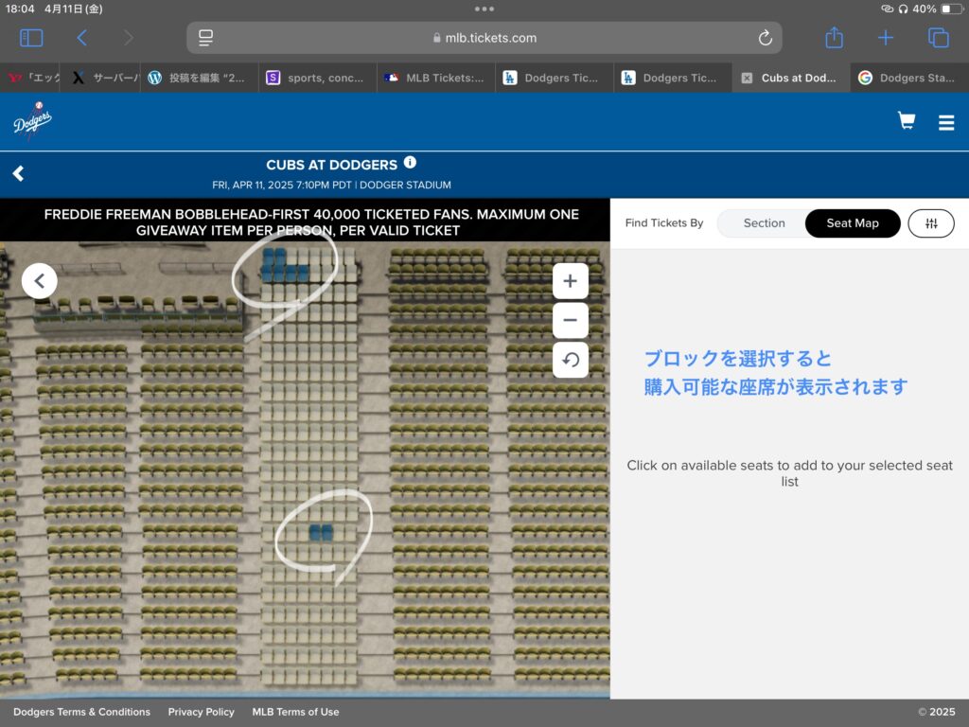969x727 pixels.
Task: Toggle the Safari sidebar
Action: click(x=31, y=38)
